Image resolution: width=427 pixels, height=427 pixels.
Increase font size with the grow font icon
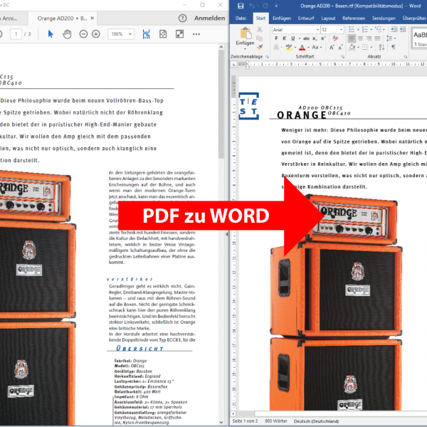pyautogui.click(x=332, y=48)
